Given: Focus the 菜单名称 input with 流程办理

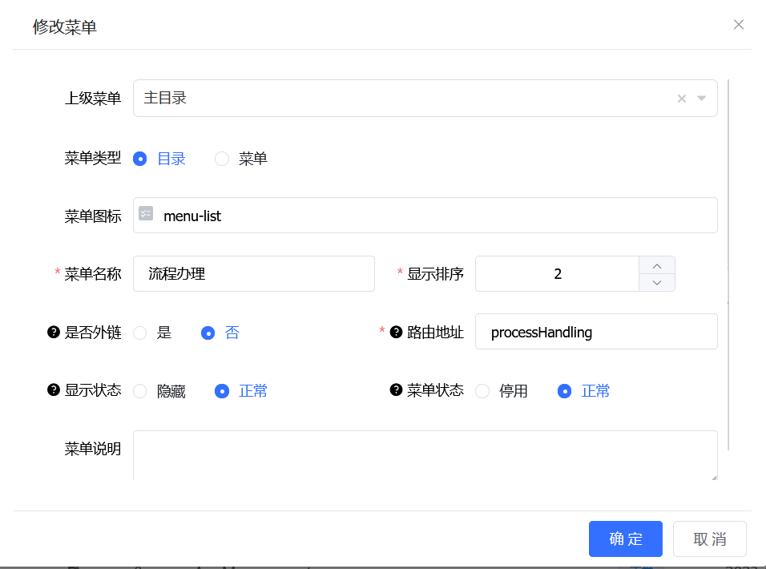Looking at the screenshot, I should point(253,273).
